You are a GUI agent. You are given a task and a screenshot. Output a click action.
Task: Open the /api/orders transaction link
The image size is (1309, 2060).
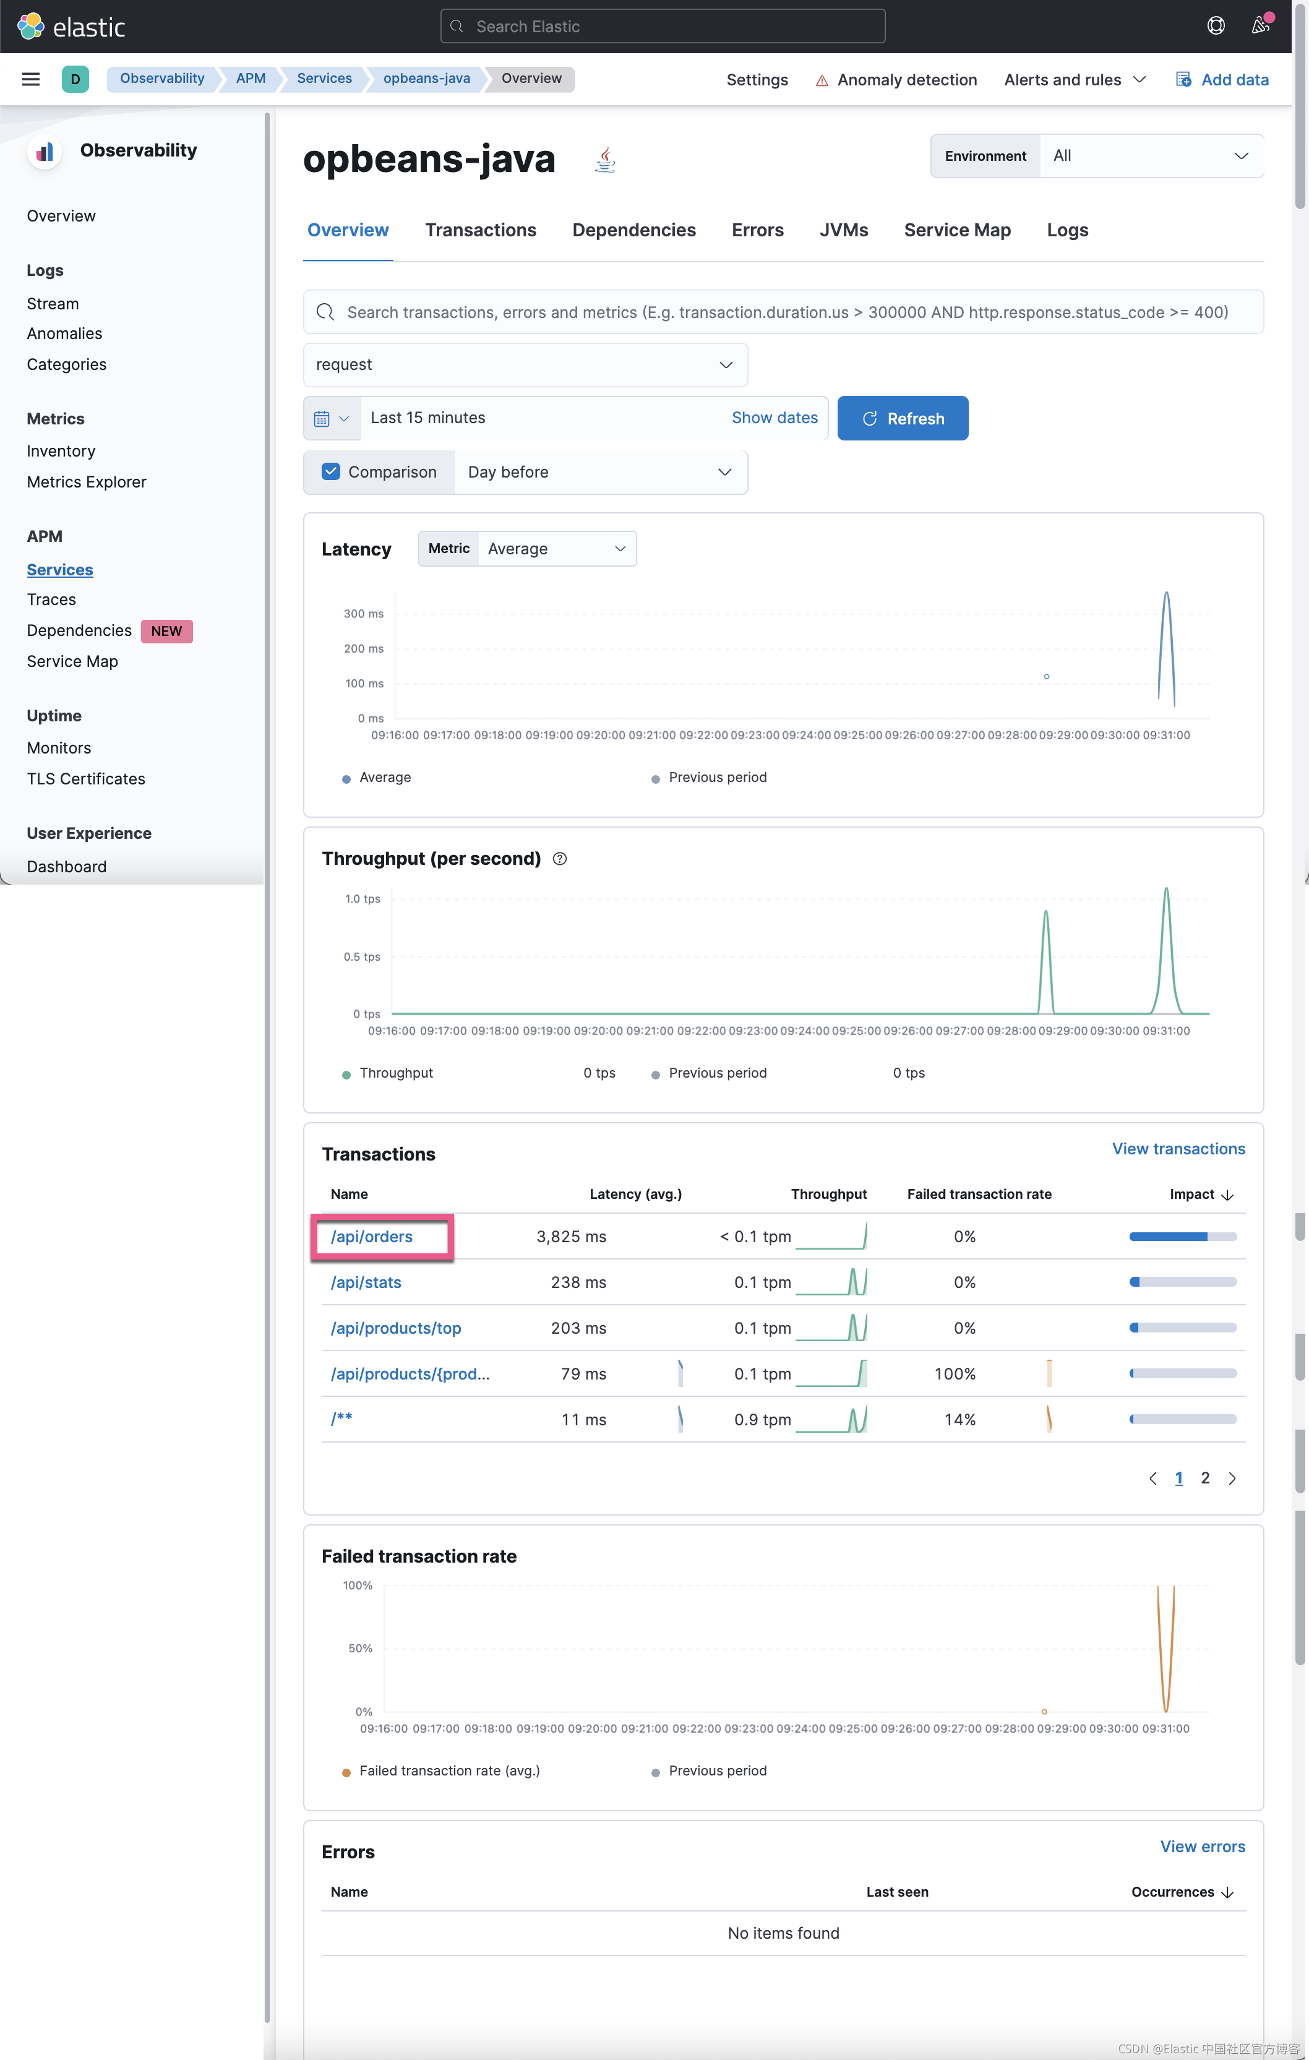pos(371,1237)
